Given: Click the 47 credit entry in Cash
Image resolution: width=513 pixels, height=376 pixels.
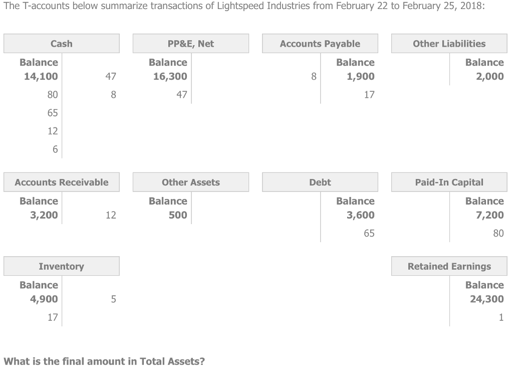Looking at the screenshot, I should coord(111,76).
